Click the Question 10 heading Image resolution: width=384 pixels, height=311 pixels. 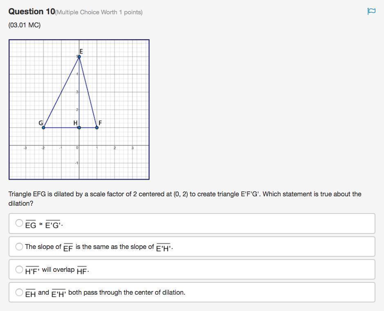[31, 12]
